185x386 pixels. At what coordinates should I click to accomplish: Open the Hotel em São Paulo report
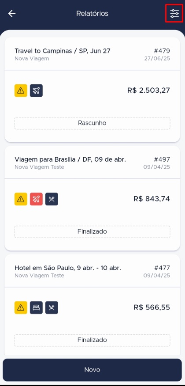tap(68, 268)
